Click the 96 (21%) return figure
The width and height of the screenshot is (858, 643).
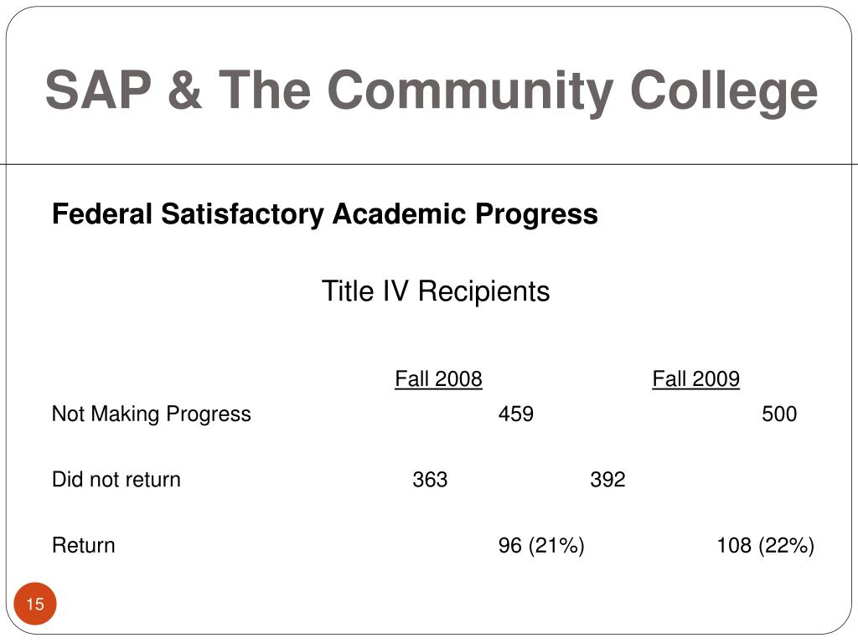541,545
